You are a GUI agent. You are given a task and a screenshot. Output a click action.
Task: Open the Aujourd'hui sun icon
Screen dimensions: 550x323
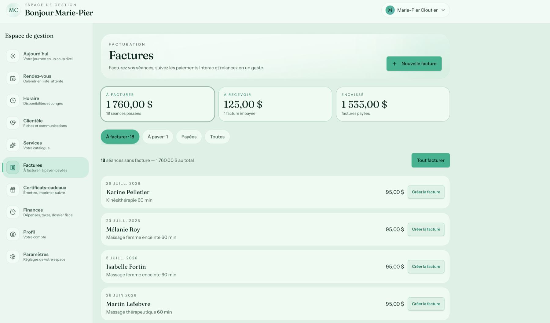pos(13,56)
